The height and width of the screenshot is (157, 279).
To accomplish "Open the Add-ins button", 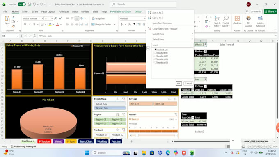I will (237, 20).
